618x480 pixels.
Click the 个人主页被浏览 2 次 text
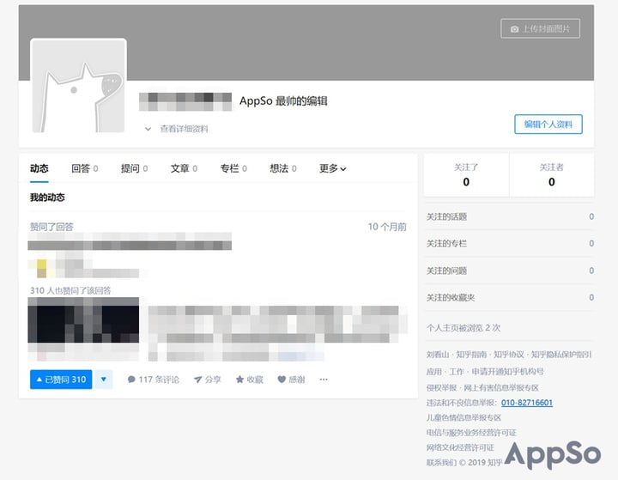coord(463,328)
